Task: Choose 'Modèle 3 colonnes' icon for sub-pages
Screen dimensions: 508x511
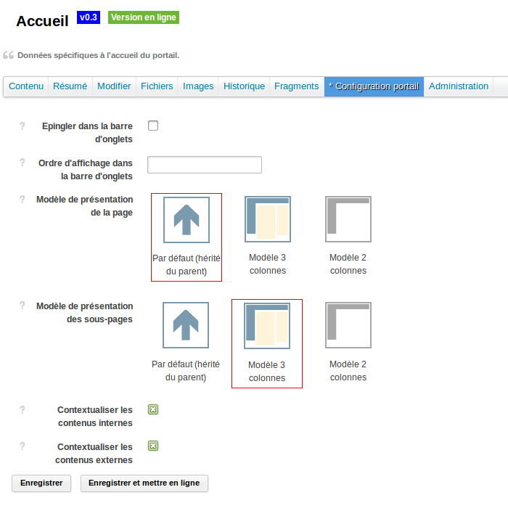Action: coord(267,327)
